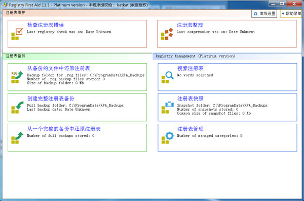Click the gear icon in 高级设置 button

(x=255, y=14)
